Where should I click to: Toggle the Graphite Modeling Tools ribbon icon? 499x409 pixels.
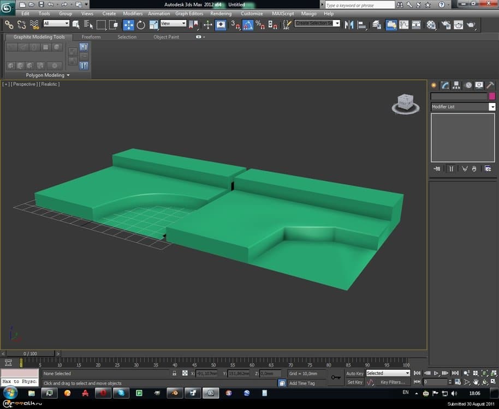391,25
